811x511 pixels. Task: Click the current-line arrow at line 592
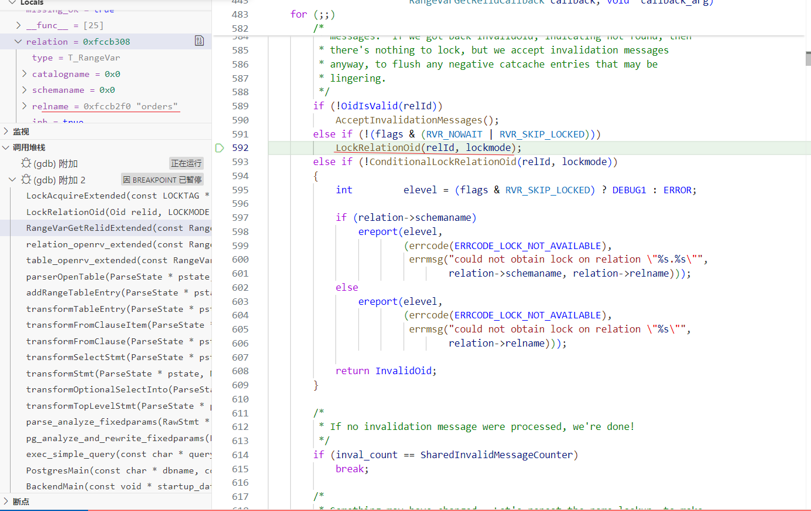(220, 148)
